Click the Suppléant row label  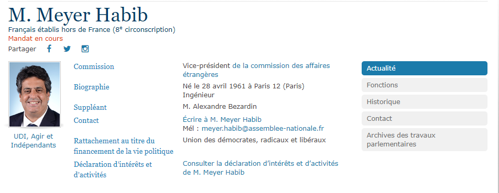[90, 107]
